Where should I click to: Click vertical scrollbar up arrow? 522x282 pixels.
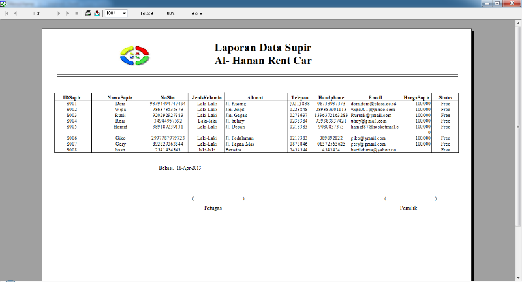coord(518,23)
